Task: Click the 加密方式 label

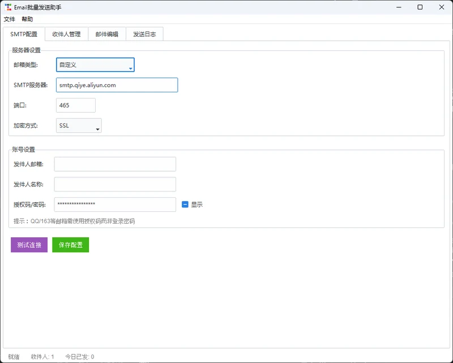Action: 25,125
